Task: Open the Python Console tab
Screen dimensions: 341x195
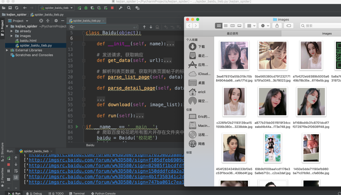Action: pyautogui.click(x=103, y=193)
